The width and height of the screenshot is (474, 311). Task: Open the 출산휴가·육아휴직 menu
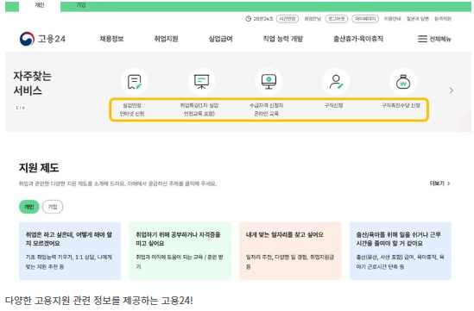pos(358,39)
